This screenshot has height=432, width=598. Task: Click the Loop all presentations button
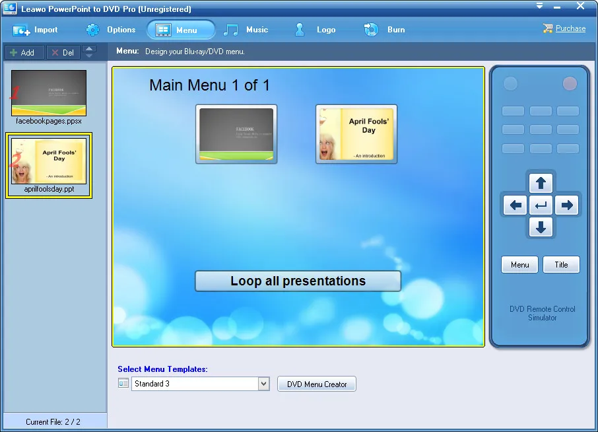(298, 281)
